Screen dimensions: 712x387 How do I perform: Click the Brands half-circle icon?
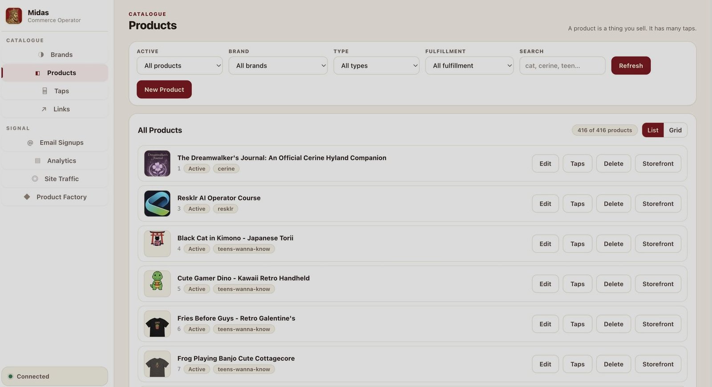(41, 55)
